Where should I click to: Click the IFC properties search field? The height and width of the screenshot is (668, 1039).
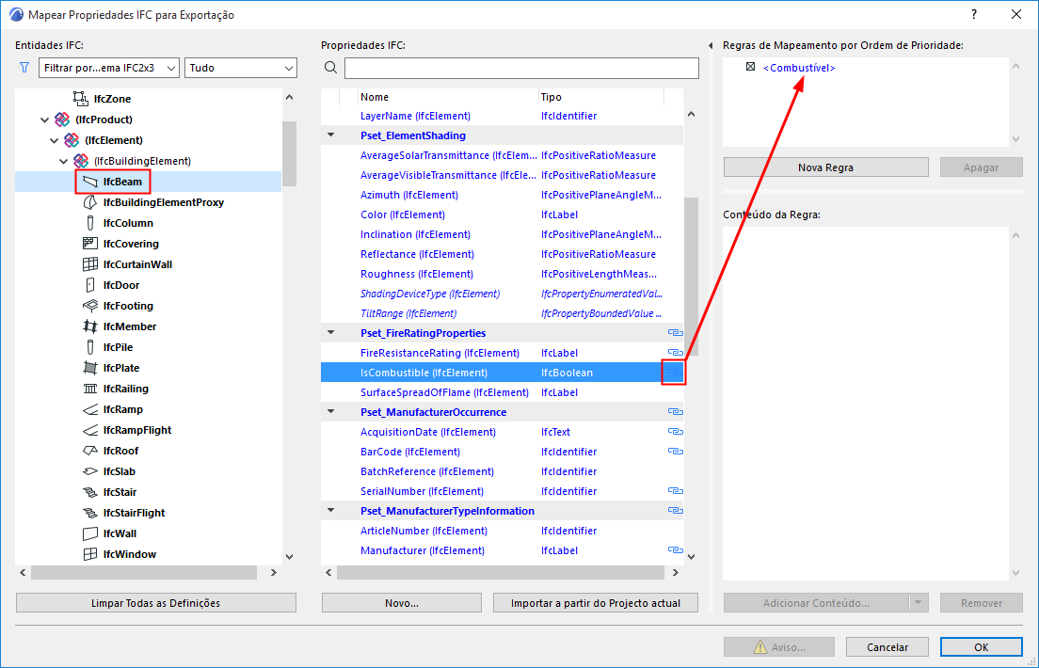click(521, 68)
